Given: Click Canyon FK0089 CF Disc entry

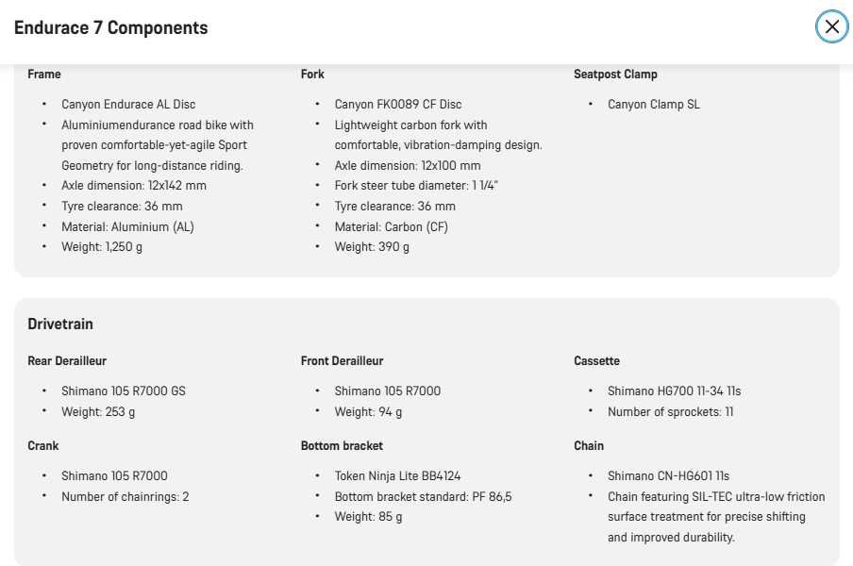Looking at the screenshot, I should 397,104.
